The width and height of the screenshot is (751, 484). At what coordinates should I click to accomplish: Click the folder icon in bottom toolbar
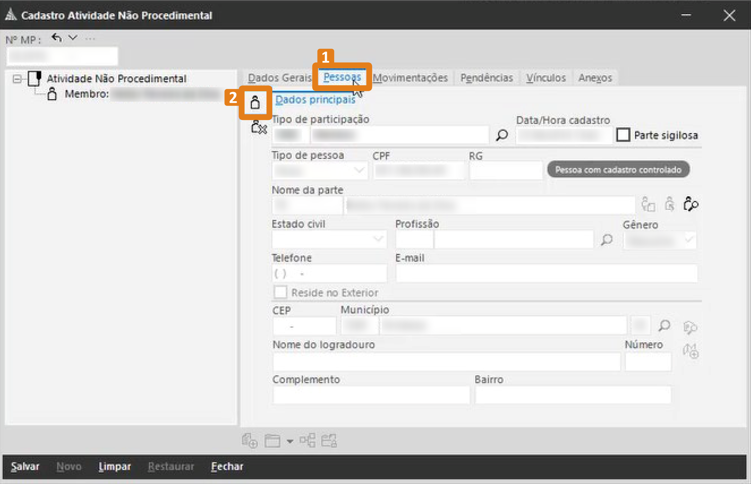(x=272, y=441)
